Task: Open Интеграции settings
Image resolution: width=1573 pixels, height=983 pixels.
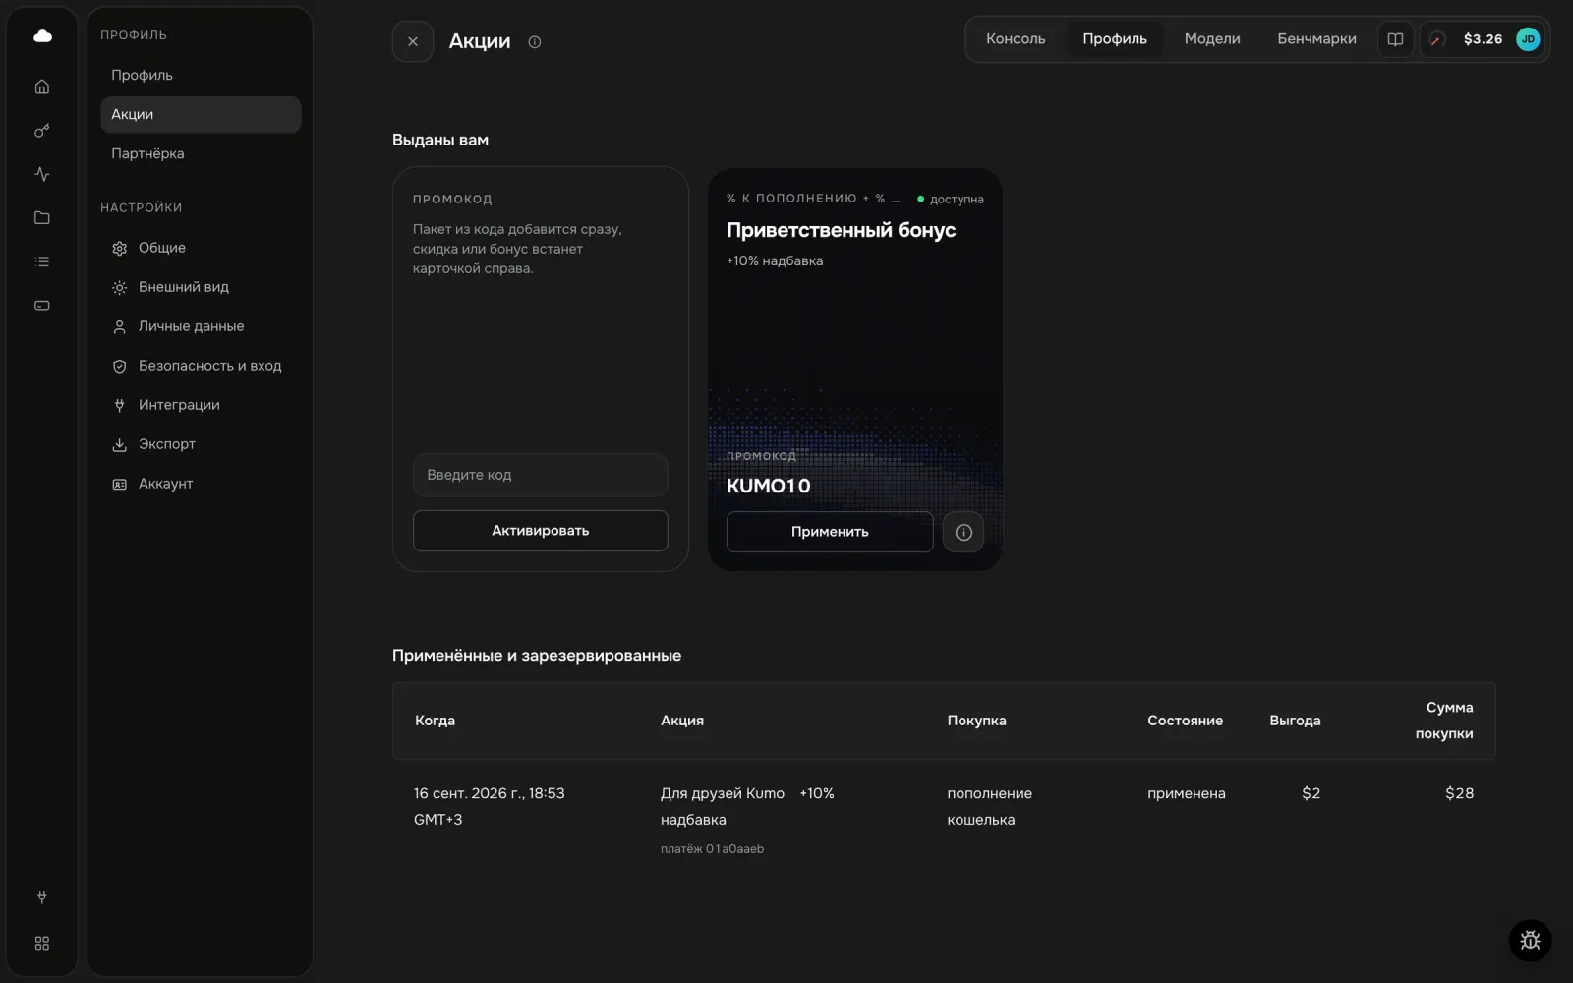Action: pos(201,405)
